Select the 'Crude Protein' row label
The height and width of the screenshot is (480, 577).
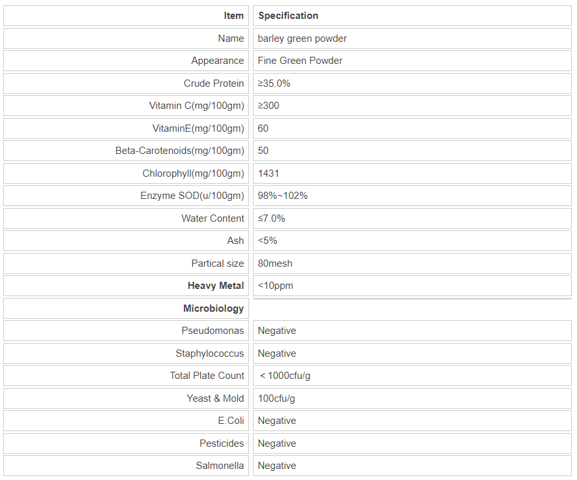[214, 83]
